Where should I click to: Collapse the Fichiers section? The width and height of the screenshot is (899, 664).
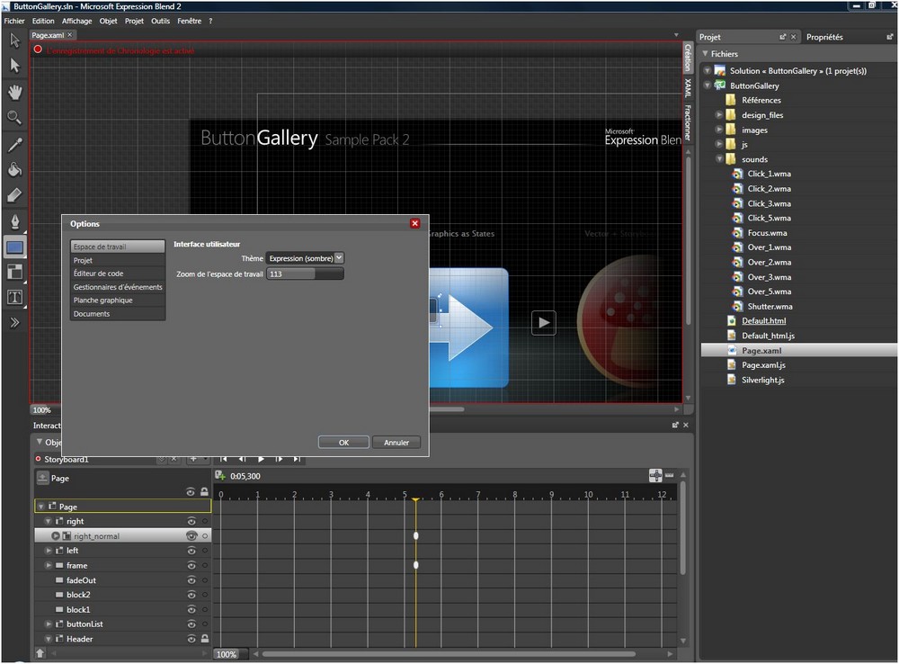coord(705,53)
